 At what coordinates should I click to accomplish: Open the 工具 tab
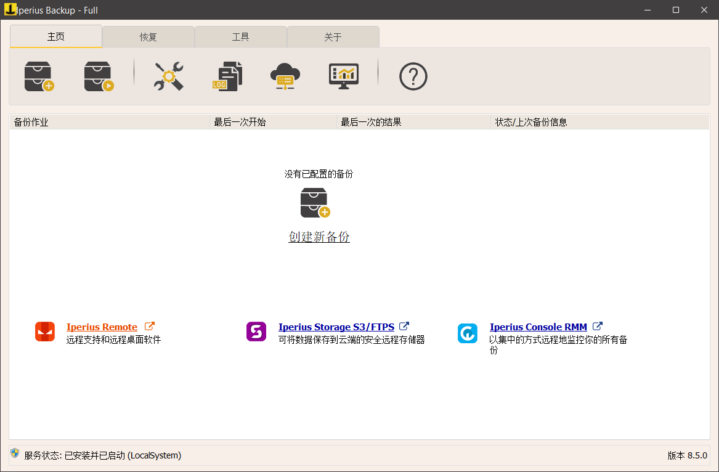(x=241, y=37)
